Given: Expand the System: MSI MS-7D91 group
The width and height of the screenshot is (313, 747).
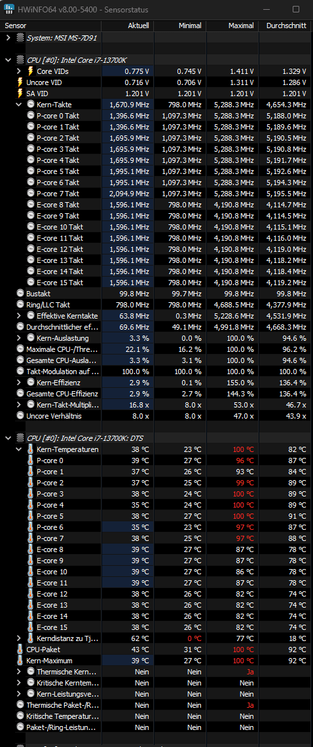Looking at the screenshot, I should click(8, 38).
